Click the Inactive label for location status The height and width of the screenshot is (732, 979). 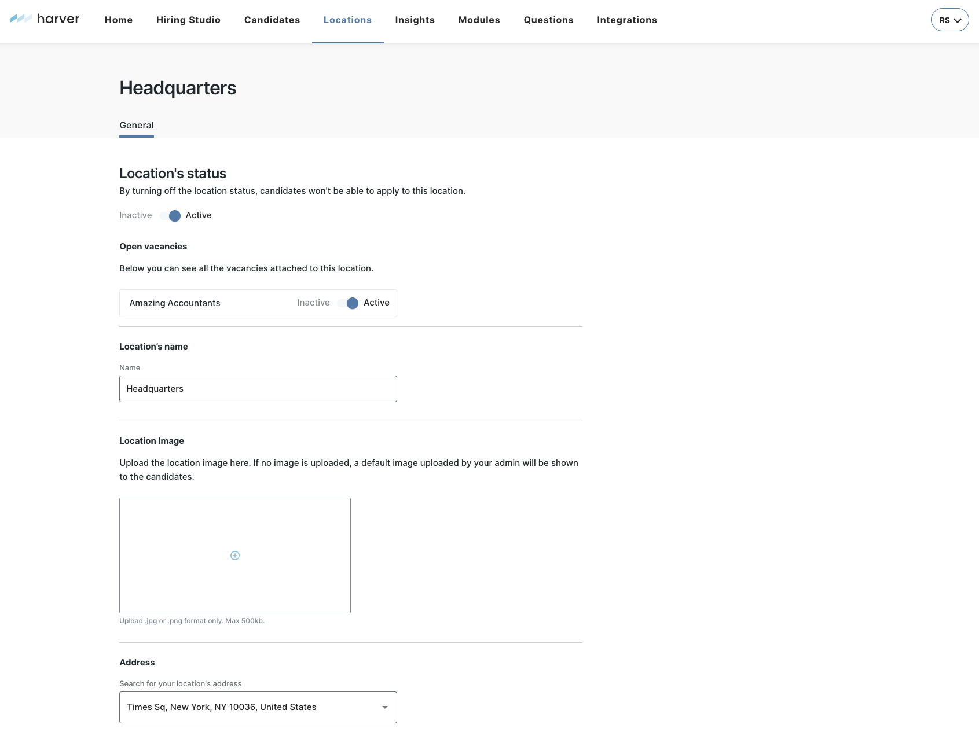point(135,215)
